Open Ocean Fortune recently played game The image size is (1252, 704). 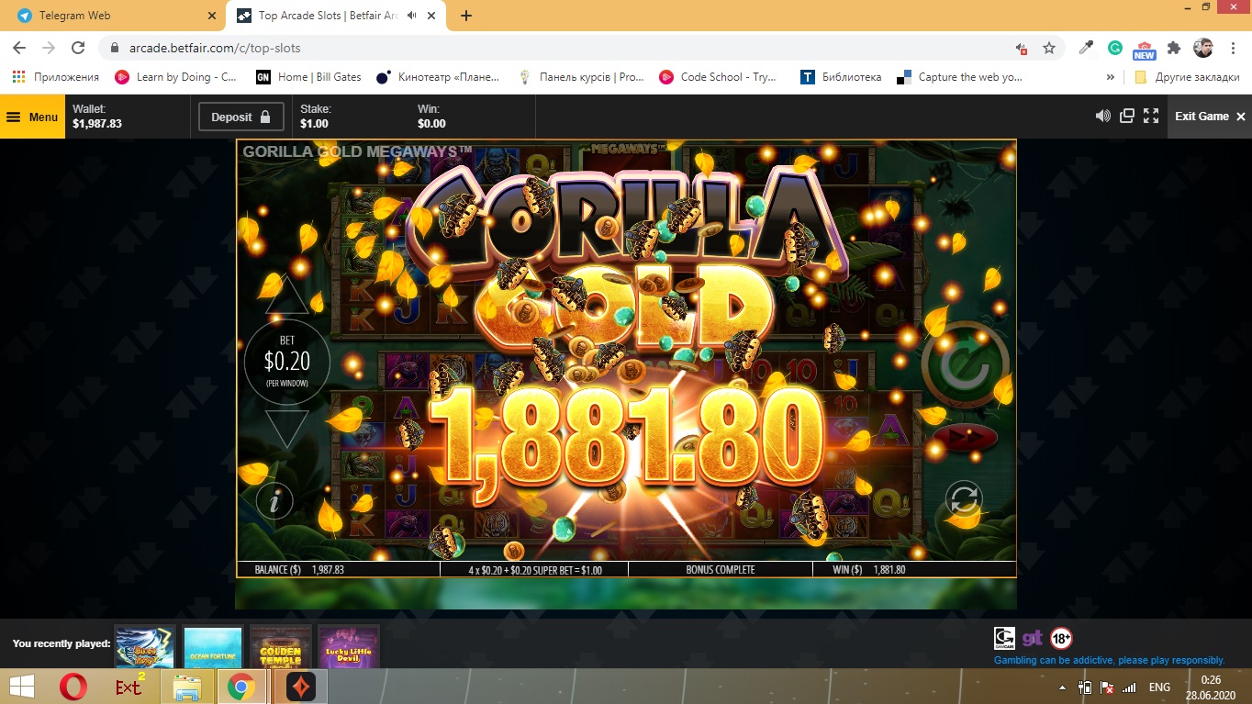212,647
